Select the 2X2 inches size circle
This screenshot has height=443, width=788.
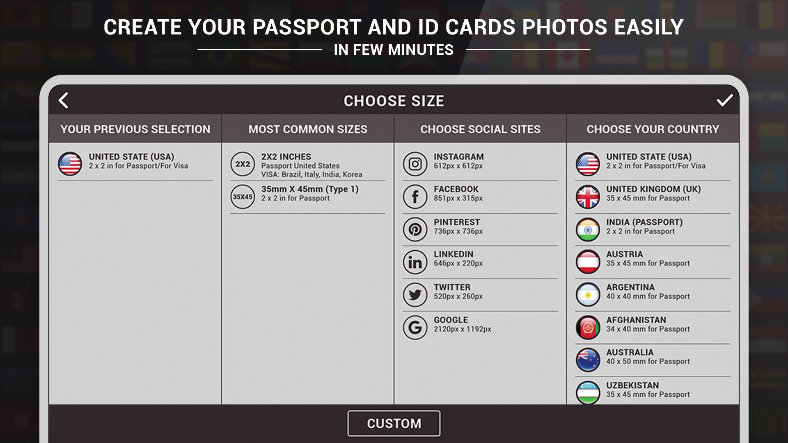(243, 164)
